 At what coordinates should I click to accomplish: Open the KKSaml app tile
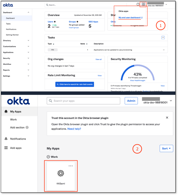61,176
